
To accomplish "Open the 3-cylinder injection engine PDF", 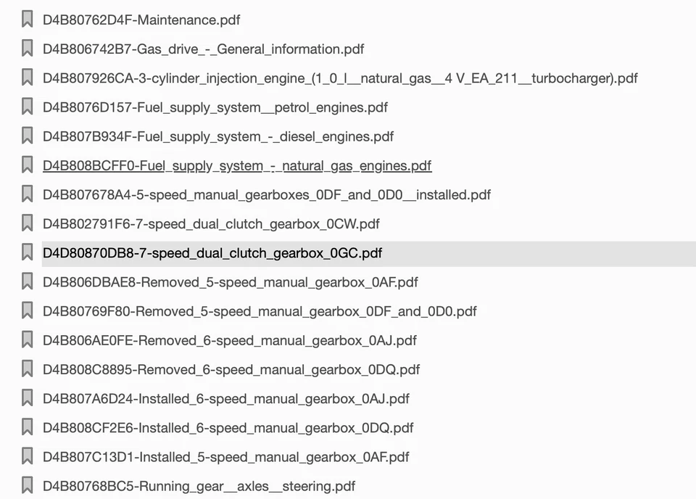I will (340, 78).
